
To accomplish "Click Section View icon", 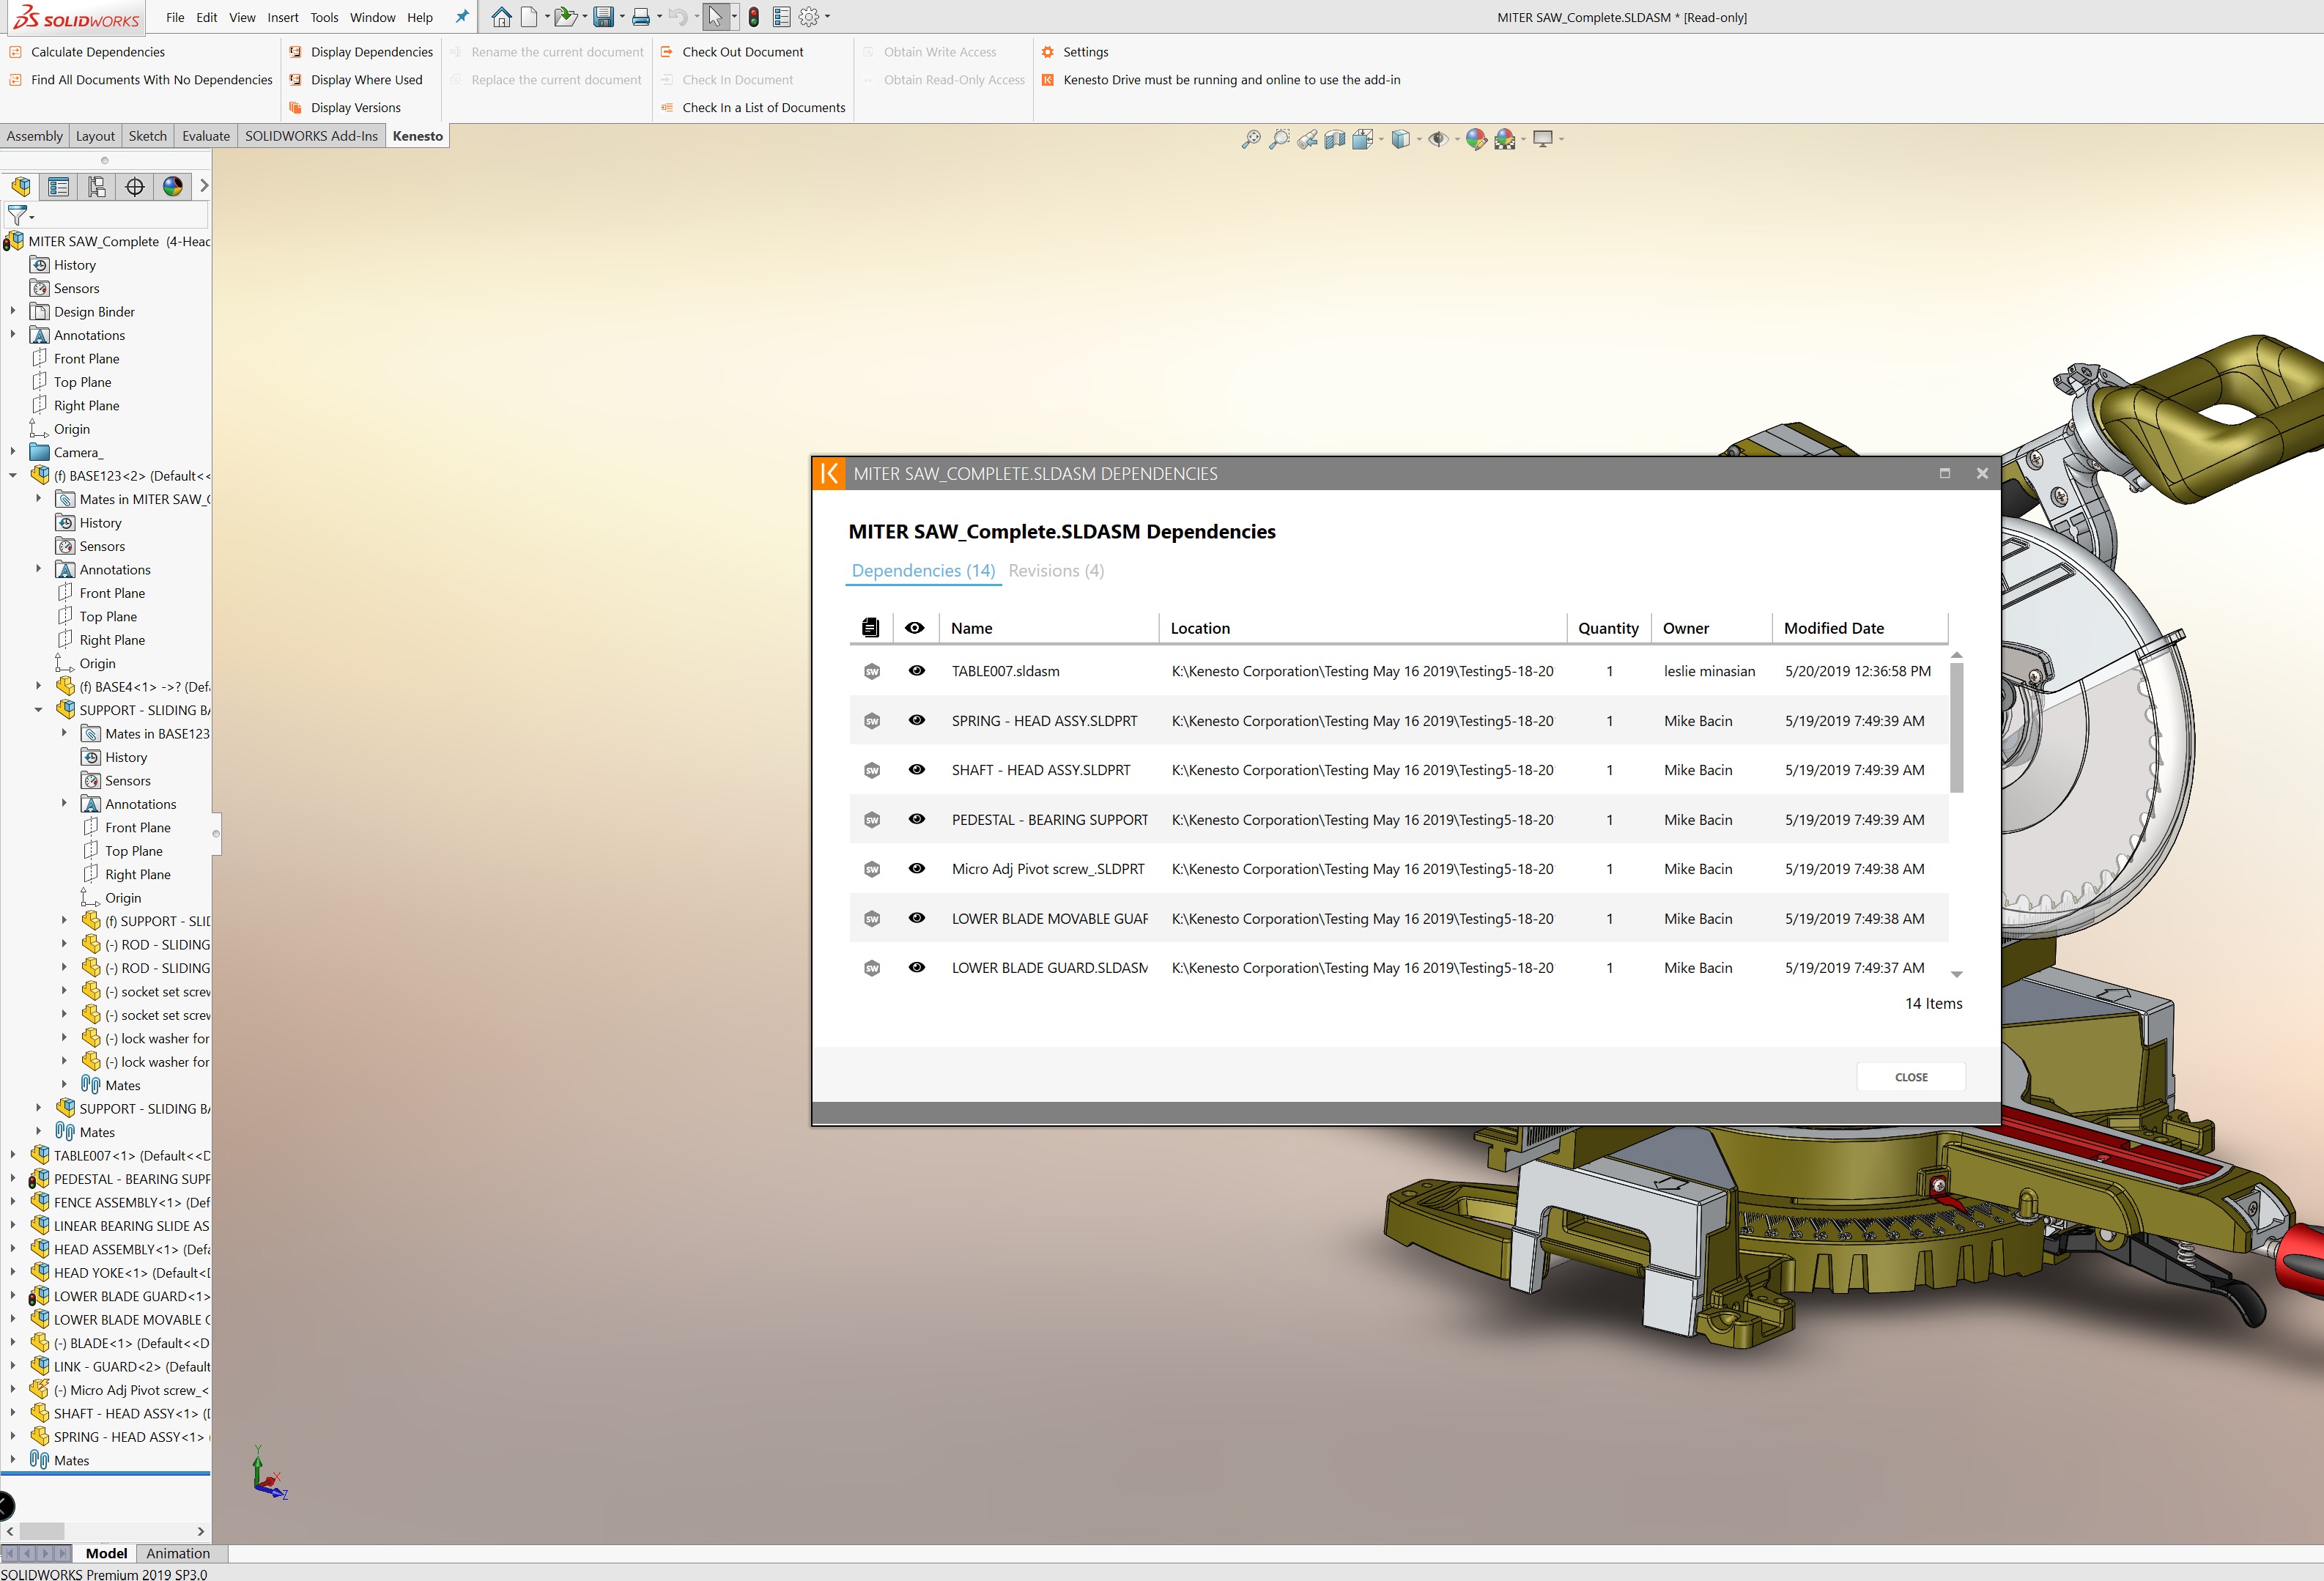I will [1334, 140].
